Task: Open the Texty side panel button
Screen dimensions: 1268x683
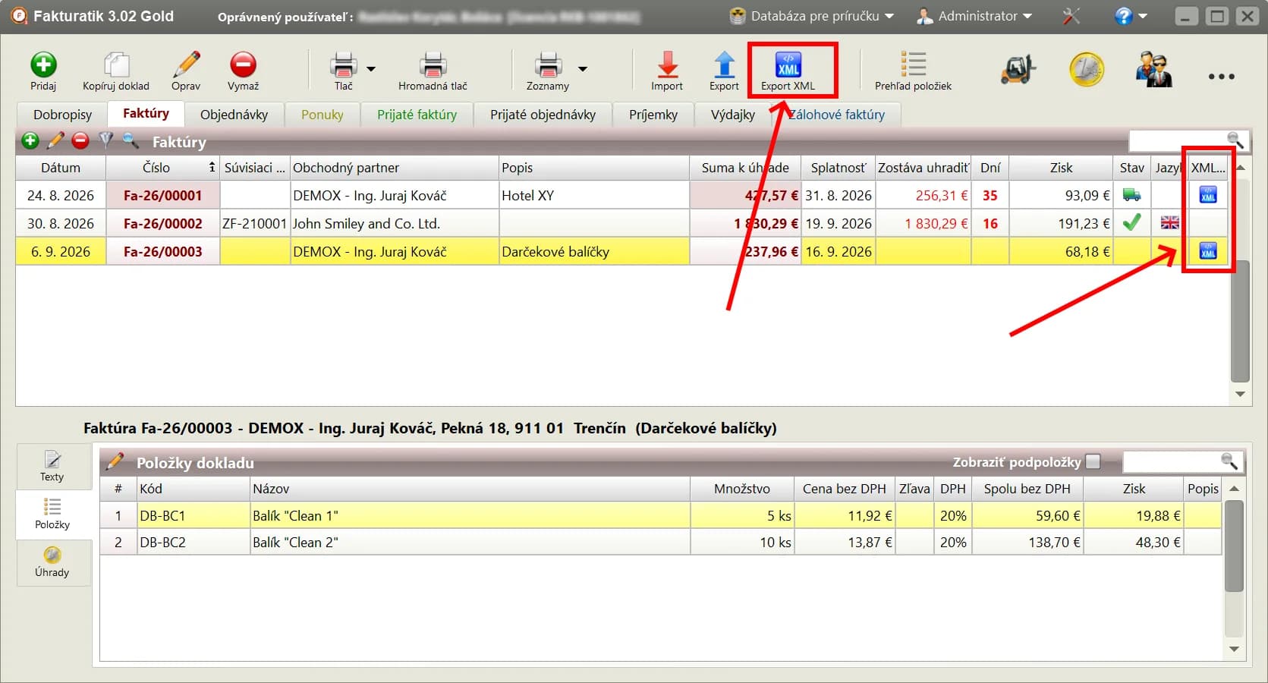Action: [x=52, y=467]
